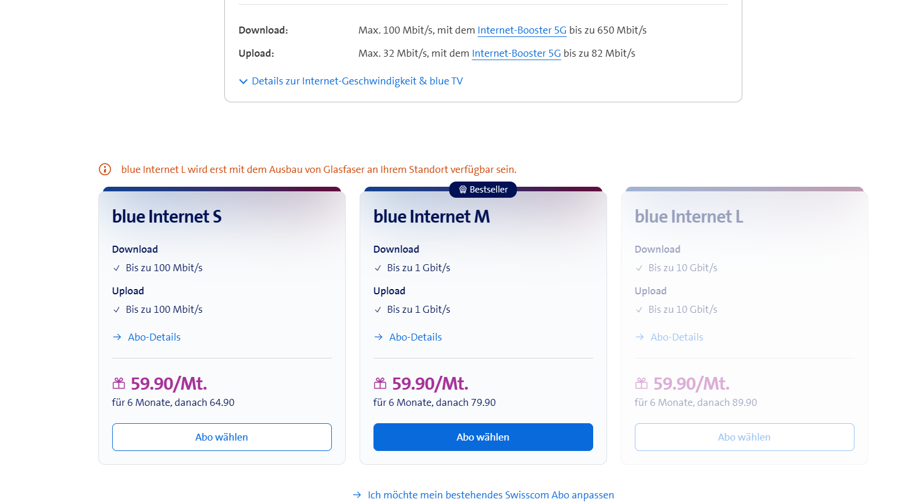Click the chevron before Details zur Internet-Geschwindigkeit
This screenshot has height=503, width=899.
click(x=243, y=82)
